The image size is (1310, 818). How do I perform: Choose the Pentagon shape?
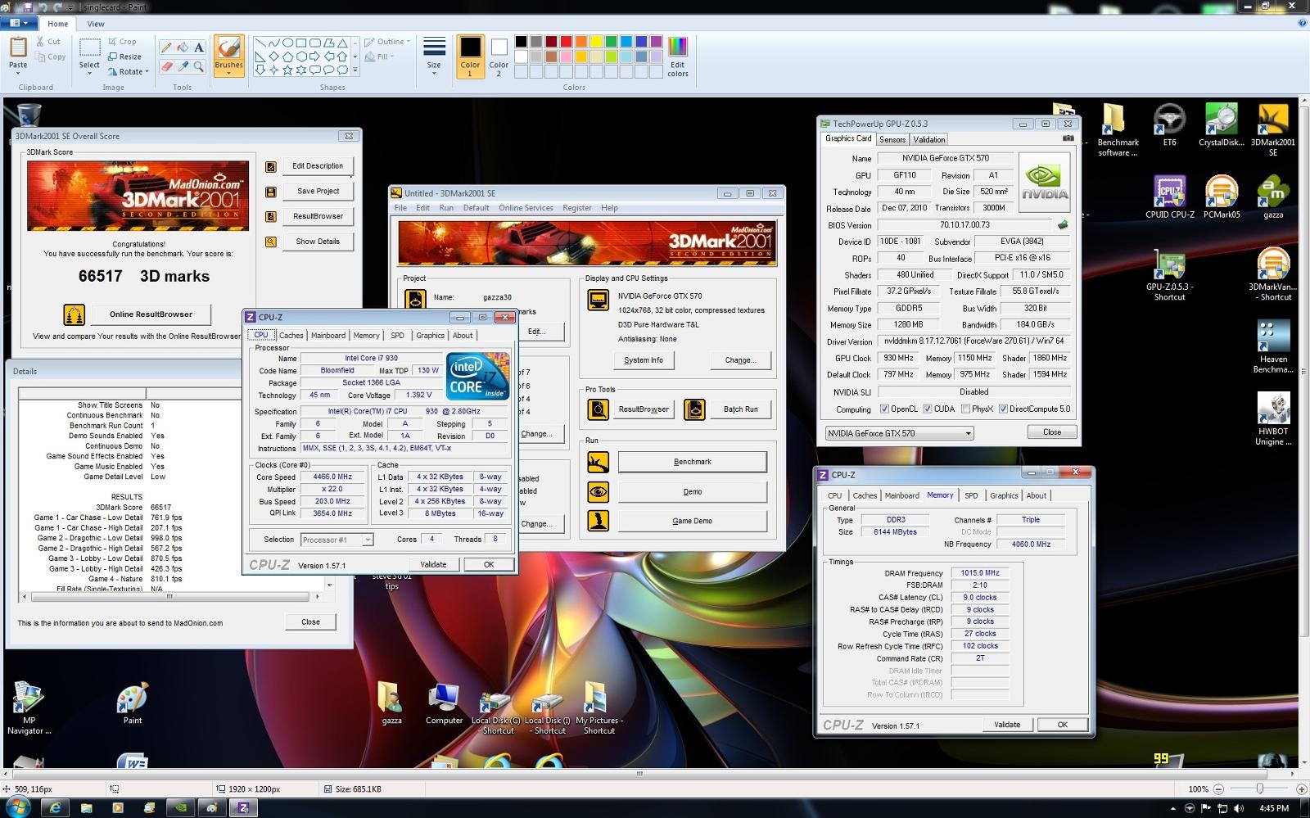(287, 56)
